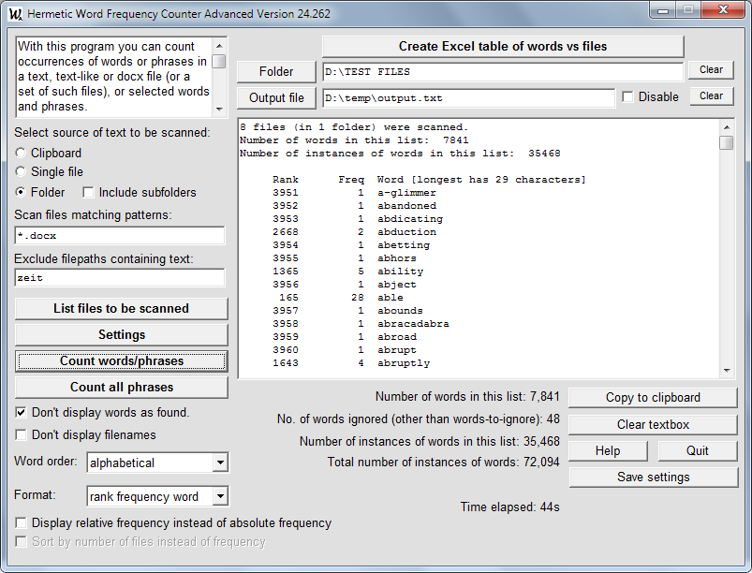Click Copy to clipboard button
Screen dimensions: 752x573
pyautogui.click(x=653, y=398)
